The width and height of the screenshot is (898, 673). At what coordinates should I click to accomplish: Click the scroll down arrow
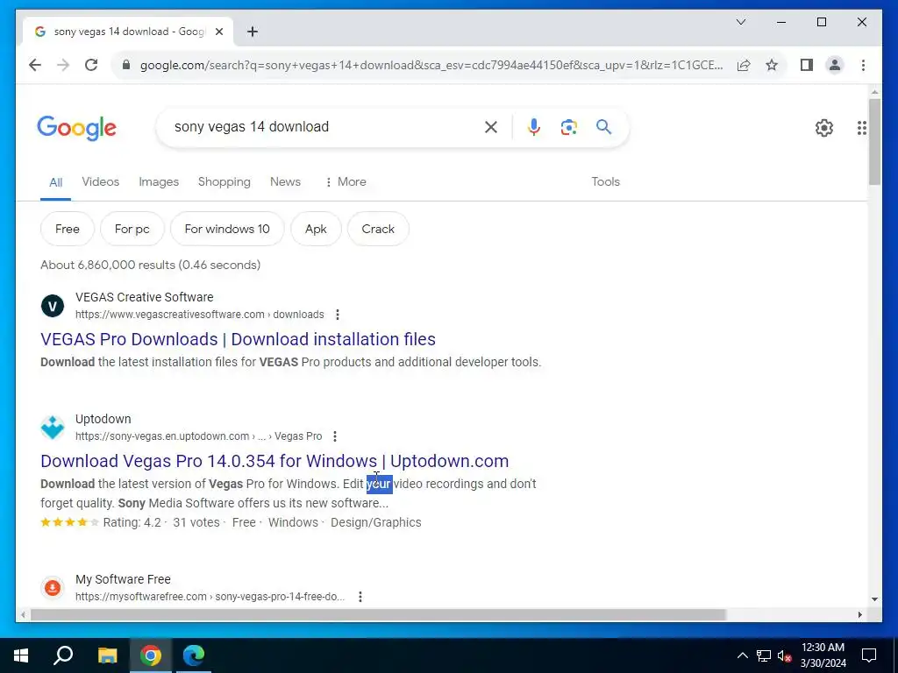pos(874,599)
